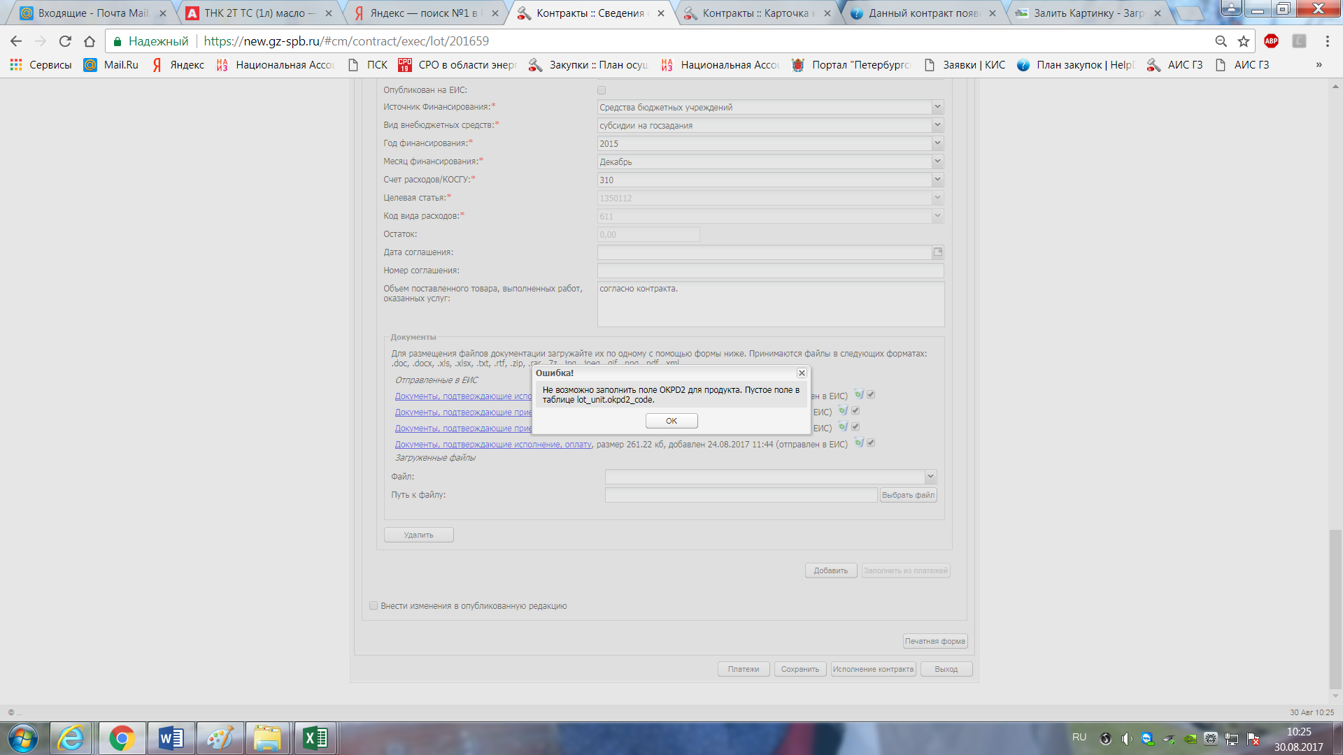The image size is (1343, 755).
Task: Click the home page icon
Action: 90,41
